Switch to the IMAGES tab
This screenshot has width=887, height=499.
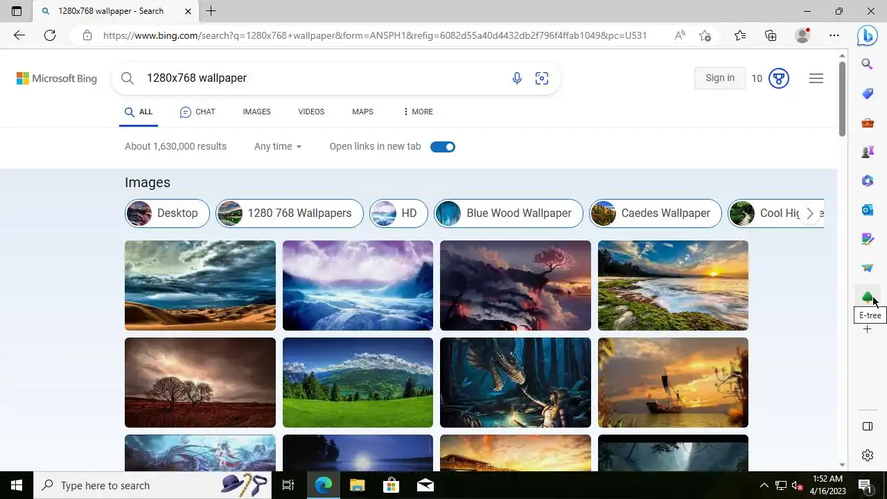[x=256, y=112]
